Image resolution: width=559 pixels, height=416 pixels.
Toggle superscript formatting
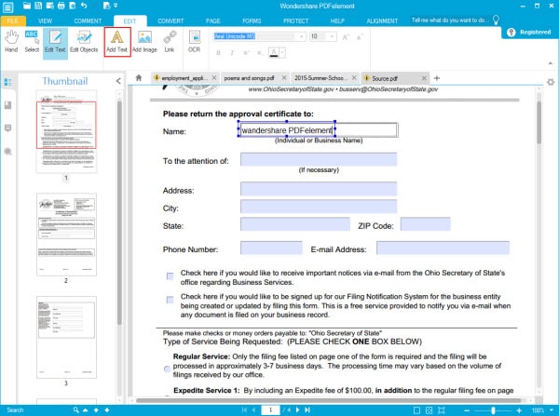click(246, 53)
